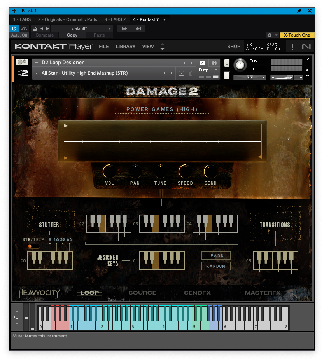Click the Native Instruments NI logo
The height and width of the screenshot is (361, 324).
[x=306, y=47]
